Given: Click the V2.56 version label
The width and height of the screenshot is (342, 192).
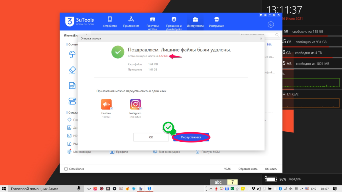Looking at the screenshot, I should [227, 169].
